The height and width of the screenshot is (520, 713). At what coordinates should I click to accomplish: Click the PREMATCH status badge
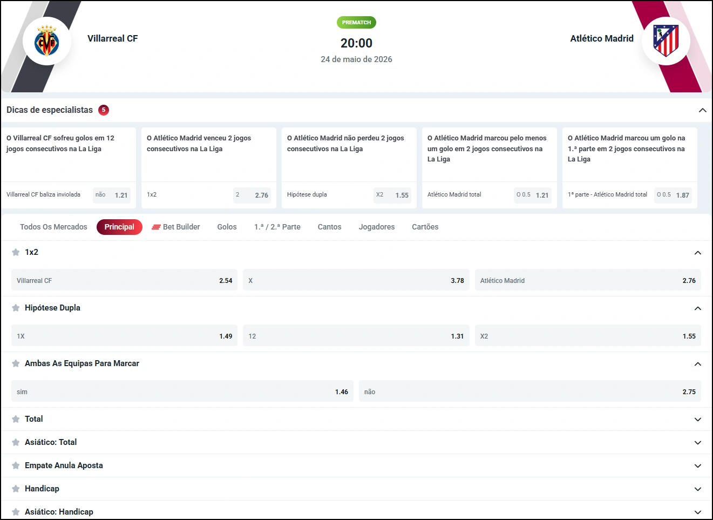click(356, 22)
